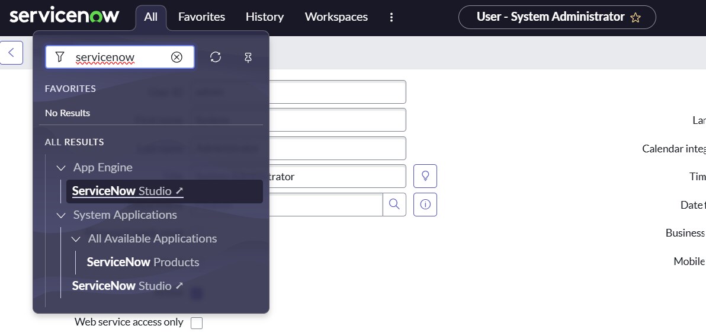Image resolution: width=706 pixels, height=335 pixels.
Task: Click the Calendar integration label
Action: click(x=674, y=148)
